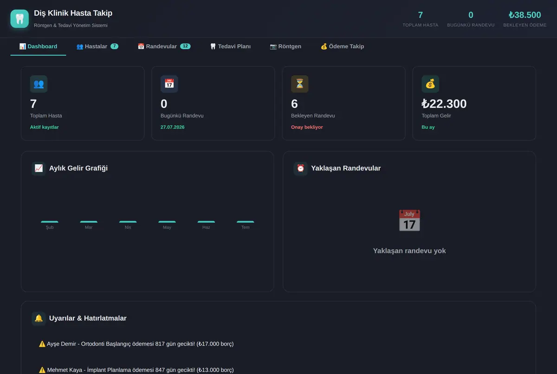Click the Şub bar in revenue chart
557x374 pixels.
click(50, 222)
